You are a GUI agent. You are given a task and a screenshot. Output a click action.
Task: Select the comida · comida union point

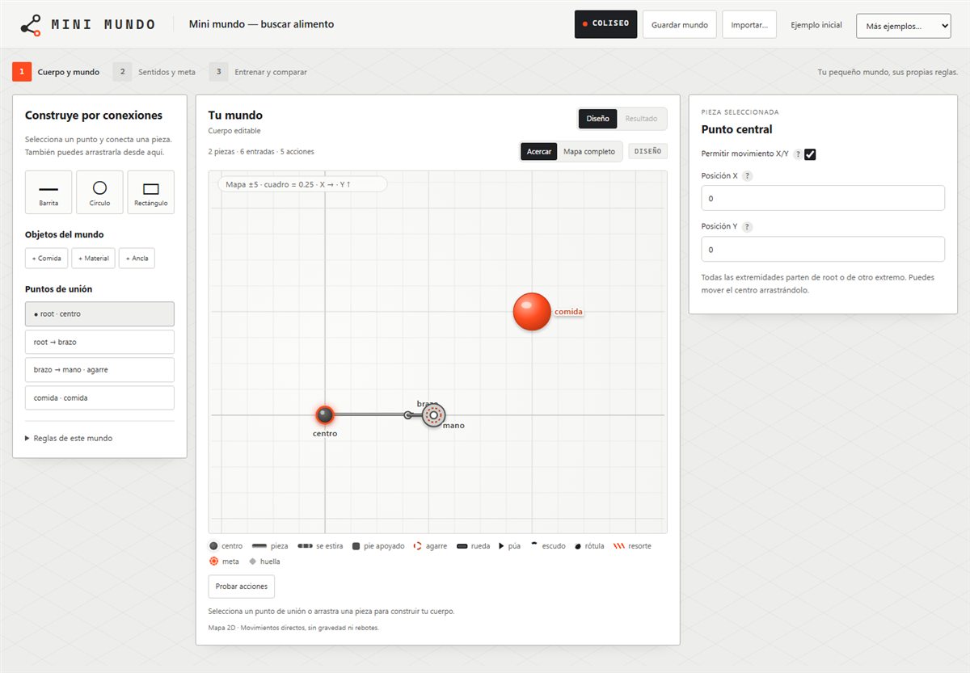pos(99,397)
